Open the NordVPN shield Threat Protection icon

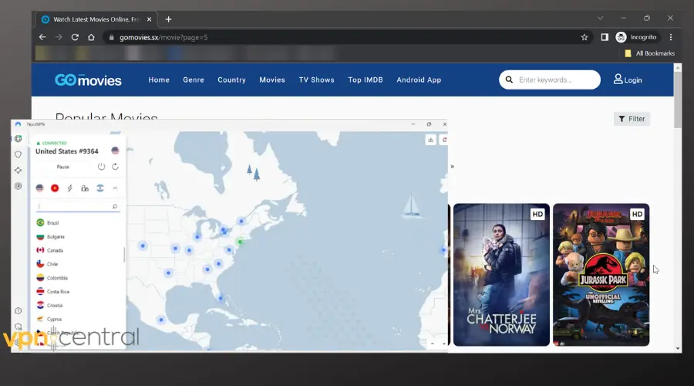click(x=19, y=154)
